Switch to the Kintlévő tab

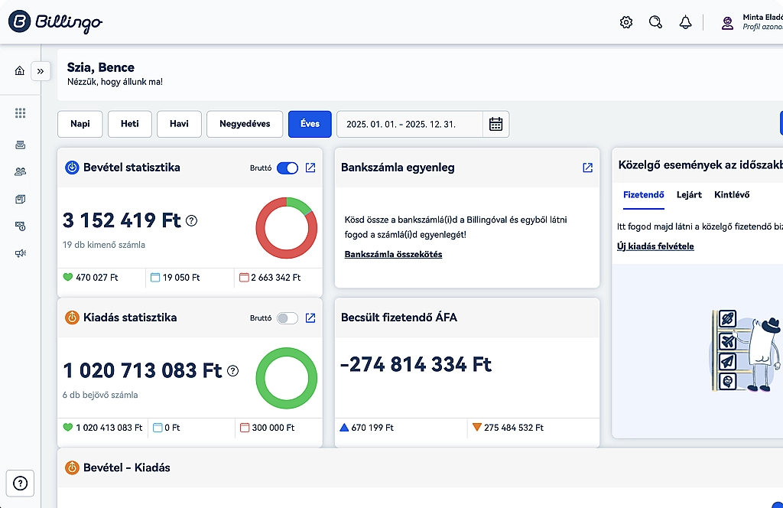(x=732, y=194)
